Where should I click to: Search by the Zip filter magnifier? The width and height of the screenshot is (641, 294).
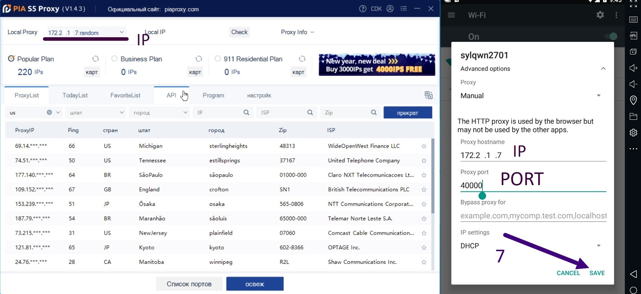pos(374,112)
